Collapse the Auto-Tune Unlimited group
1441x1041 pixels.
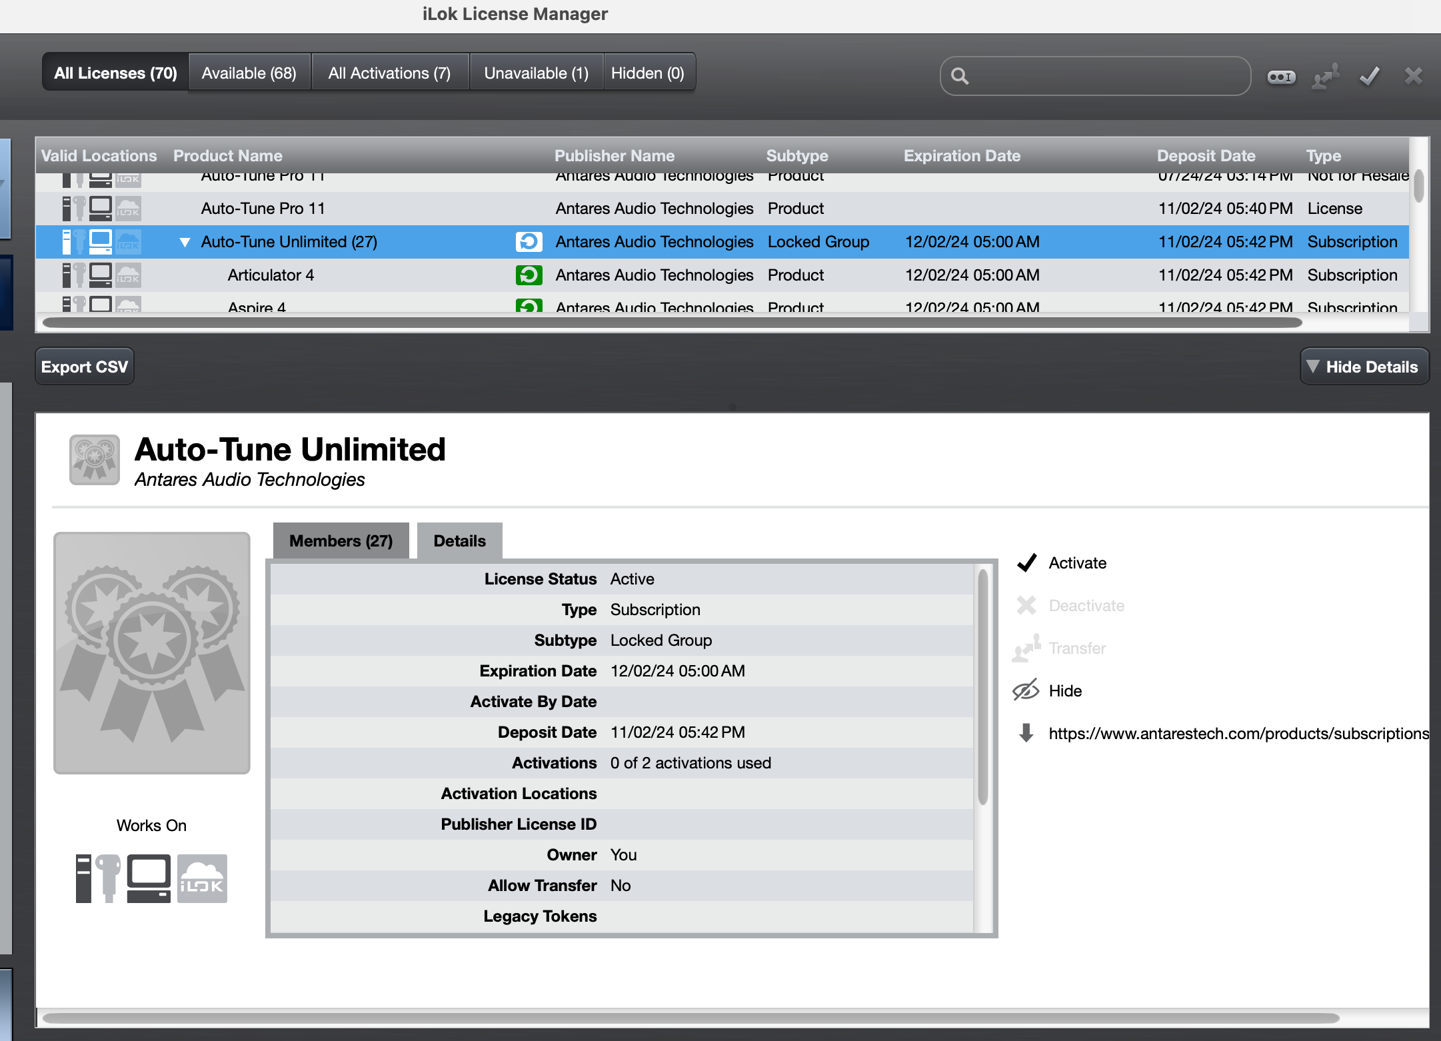tap(185, 241)
